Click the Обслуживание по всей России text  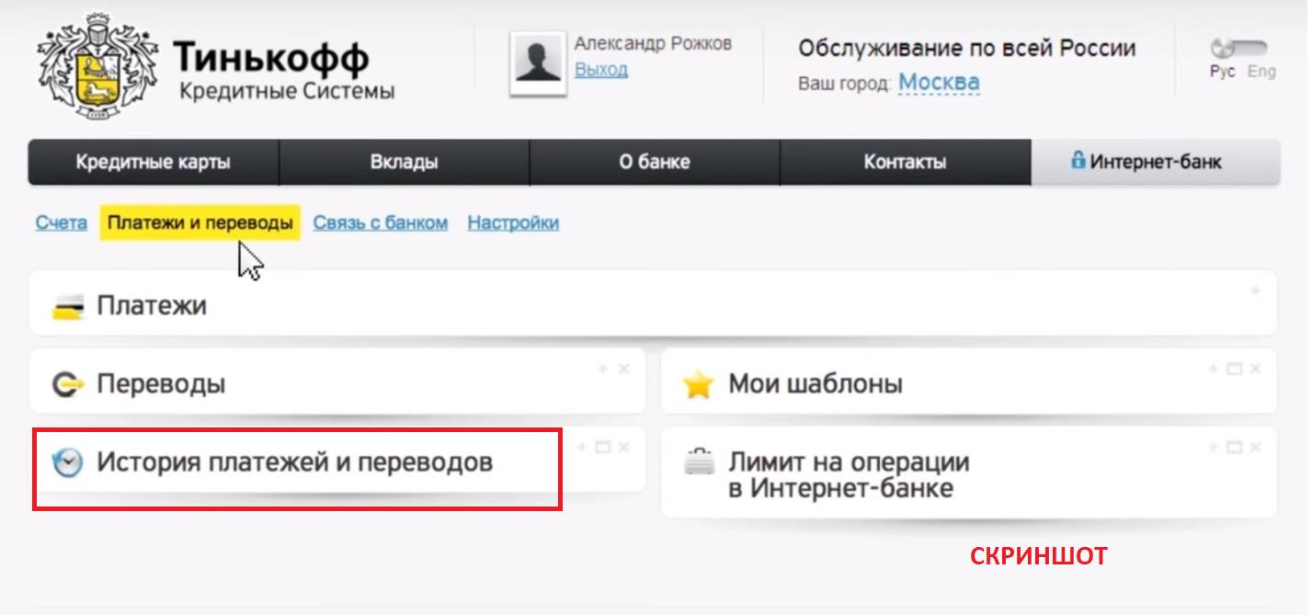click(x=967, y=48)
